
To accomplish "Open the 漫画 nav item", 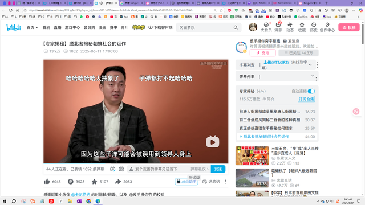I will click(x=103, y=27).
